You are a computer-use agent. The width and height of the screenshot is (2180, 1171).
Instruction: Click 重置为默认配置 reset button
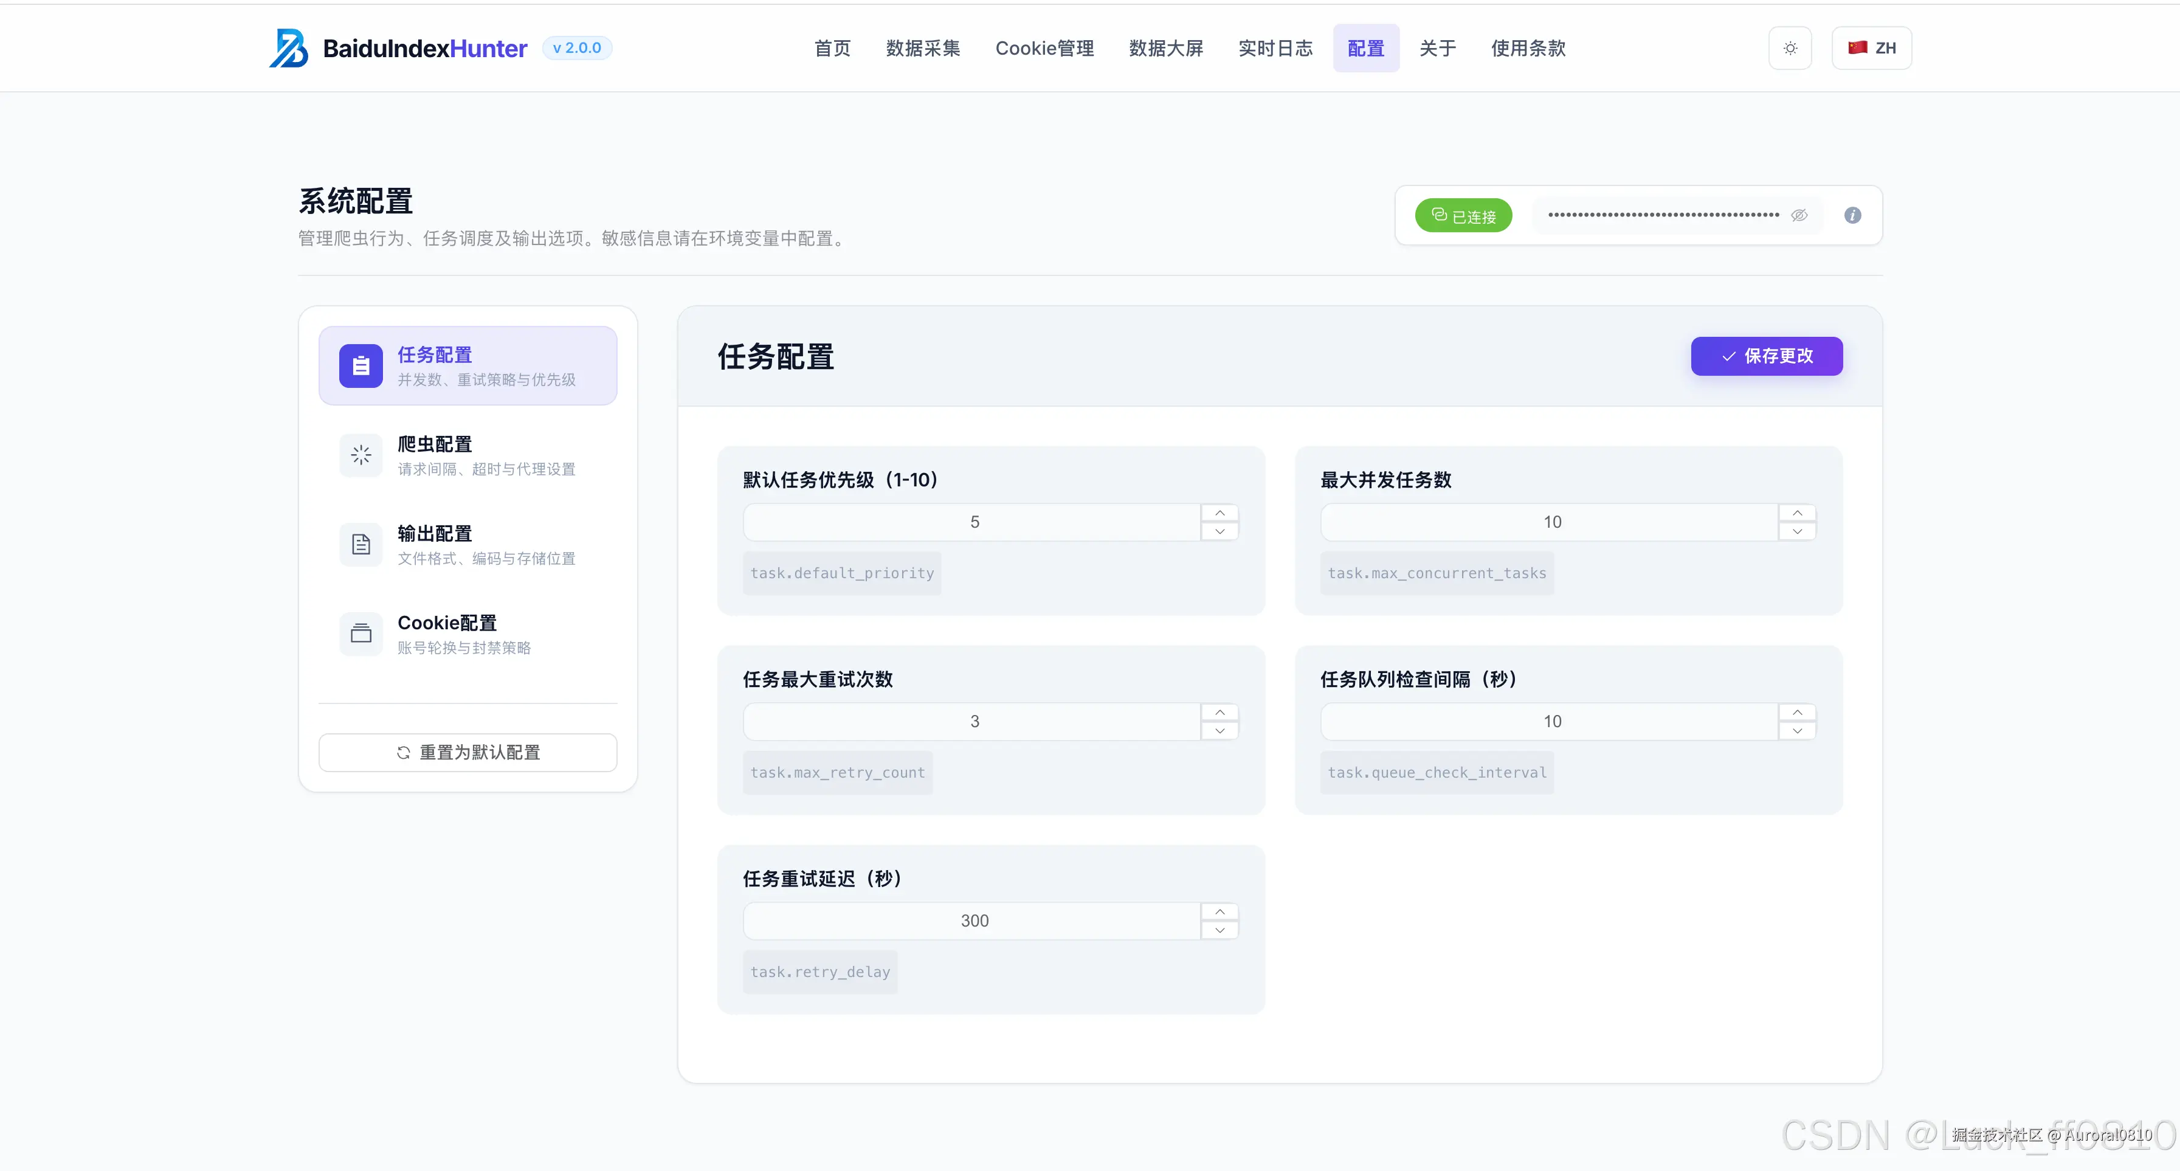click(468, 752)
